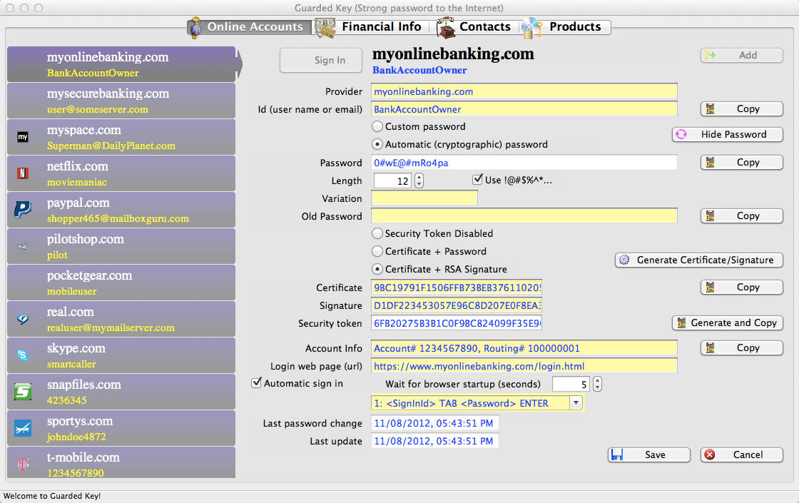The height and width of the screenshot is (503, 799).
Task: Select the Custom password radio button
Action: pos(377,126)
